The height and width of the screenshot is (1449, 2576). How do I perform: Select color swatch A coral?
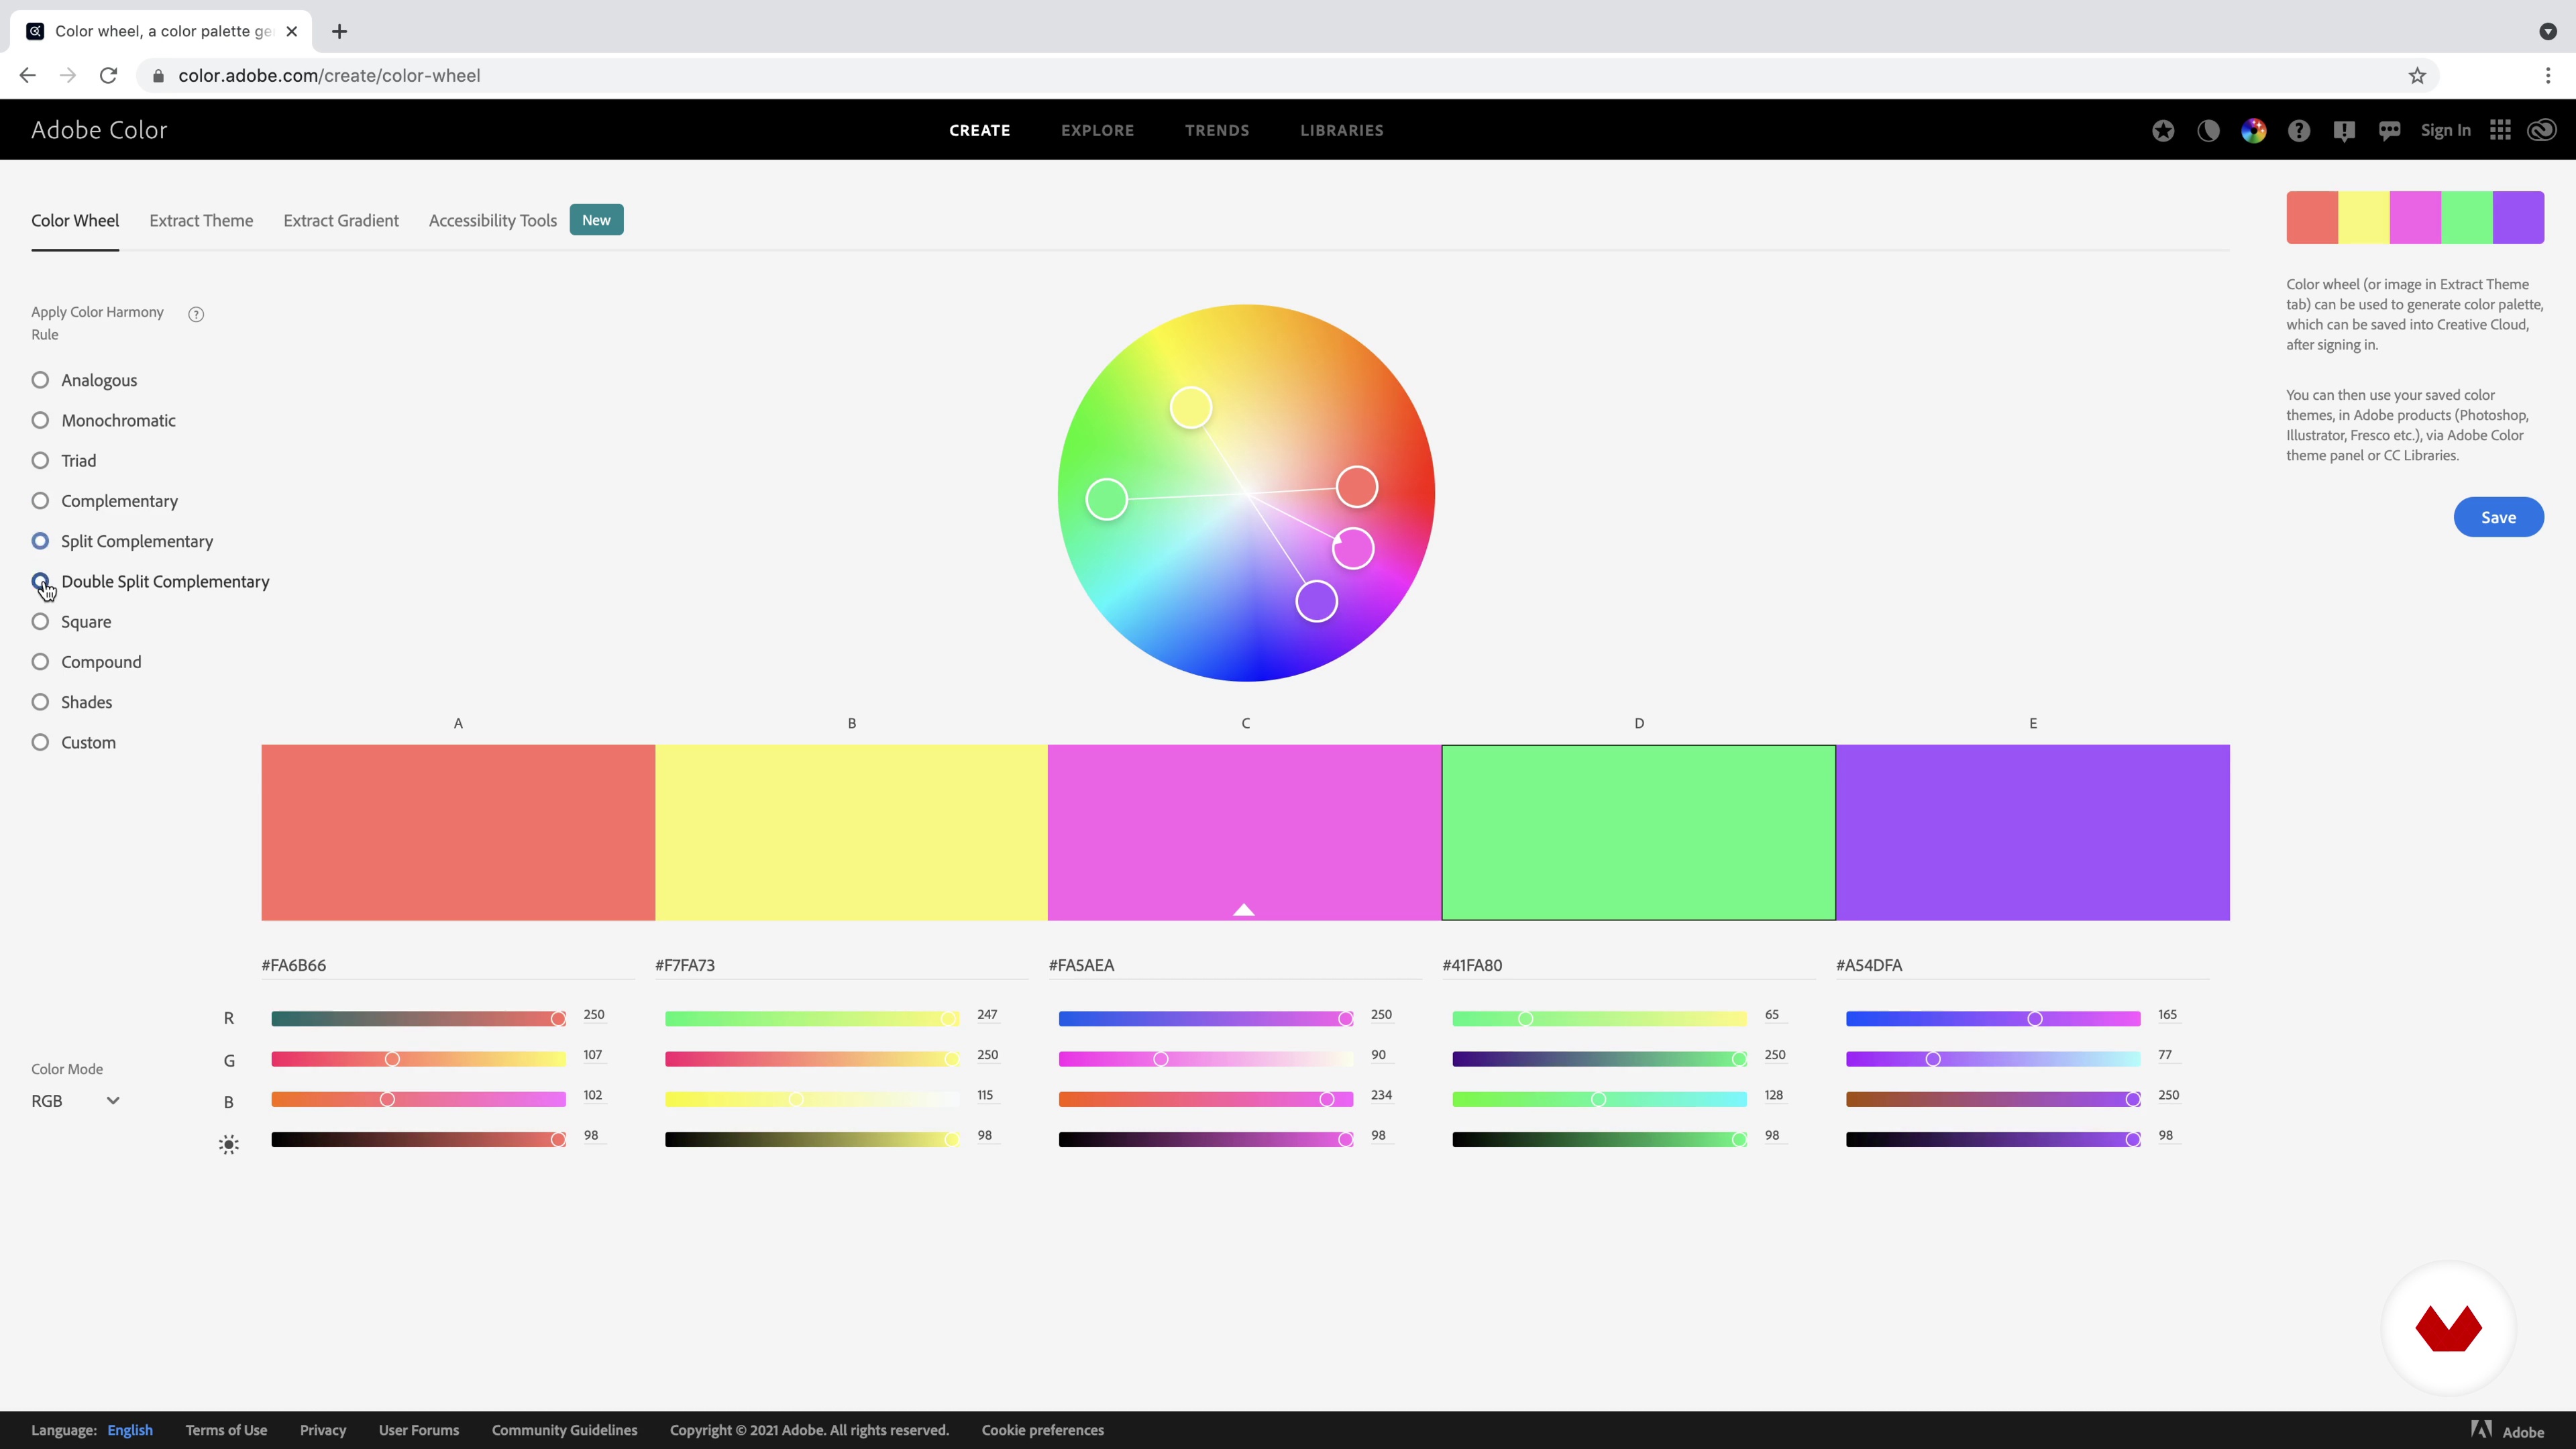pyautogui.click(x=458, y=832)
